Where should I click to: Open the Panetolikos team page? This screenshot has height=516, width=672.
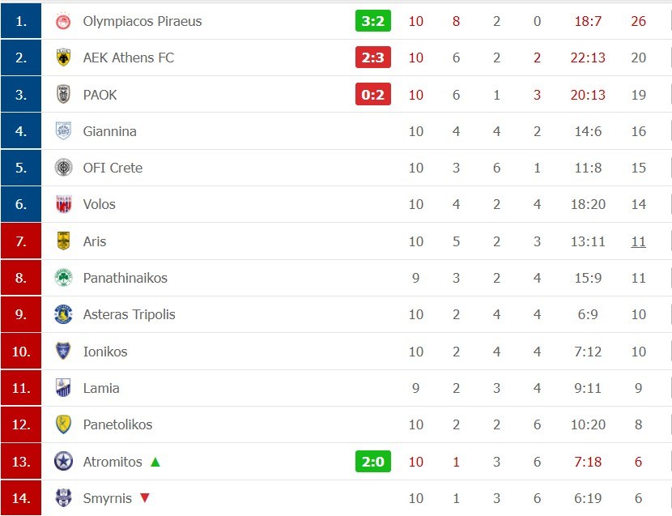click(117, 424)
